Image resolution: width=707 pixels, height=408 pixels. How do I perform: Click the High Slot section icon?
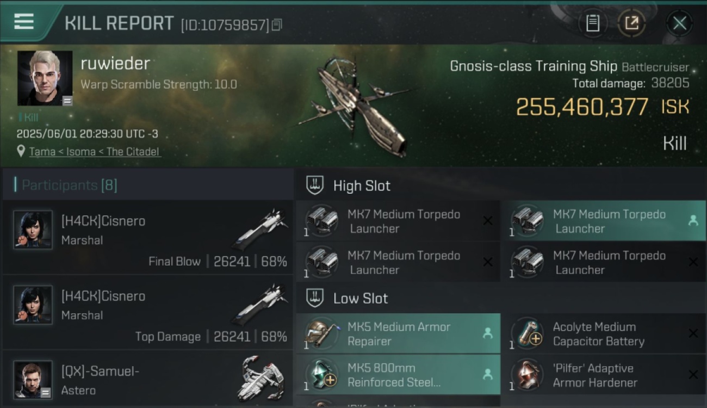(315, 186)
